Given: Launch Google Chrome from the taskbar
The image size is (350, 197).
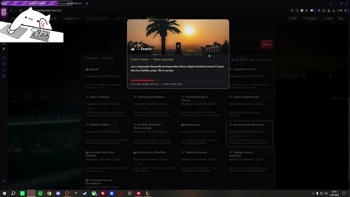Looking at the screenshot, I should 49,193.
